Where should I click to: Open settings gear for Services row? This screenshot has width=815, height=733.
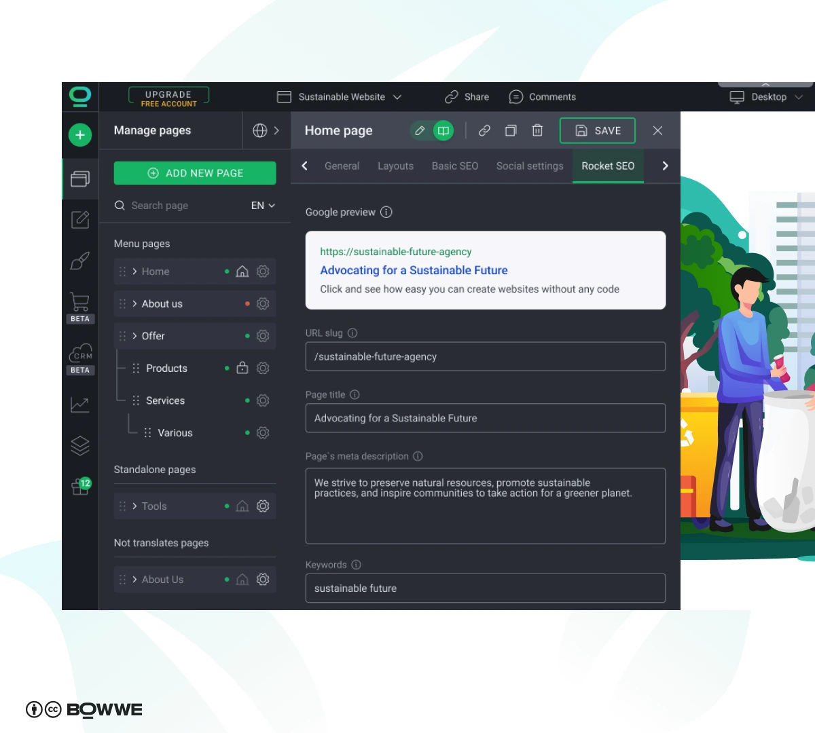coord(264,400)
